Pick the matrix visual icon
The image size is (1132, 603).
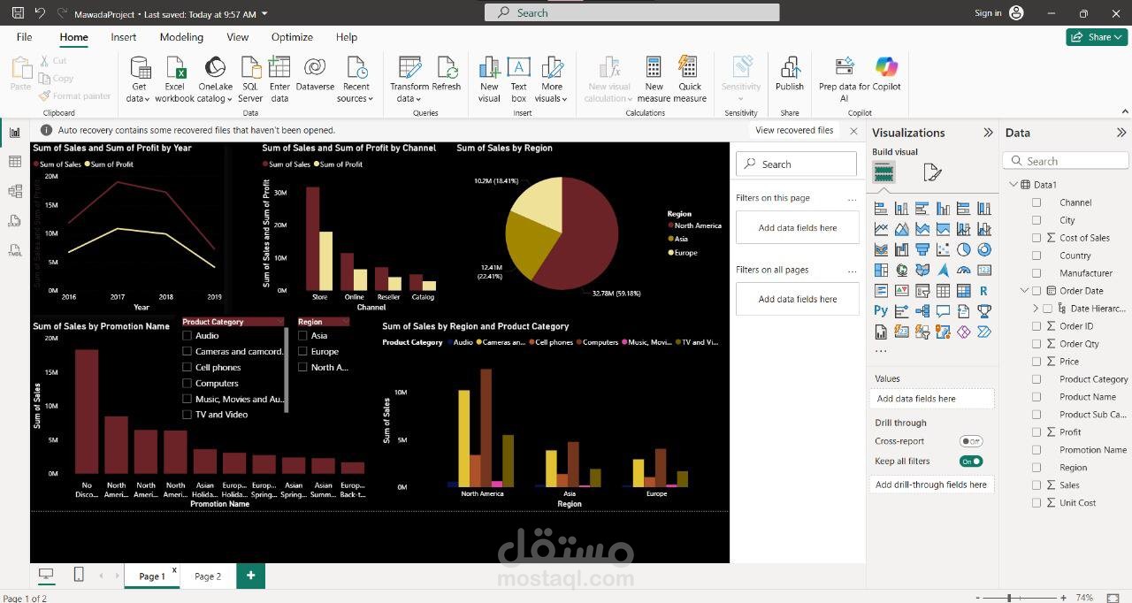click(x=964, y=290)
